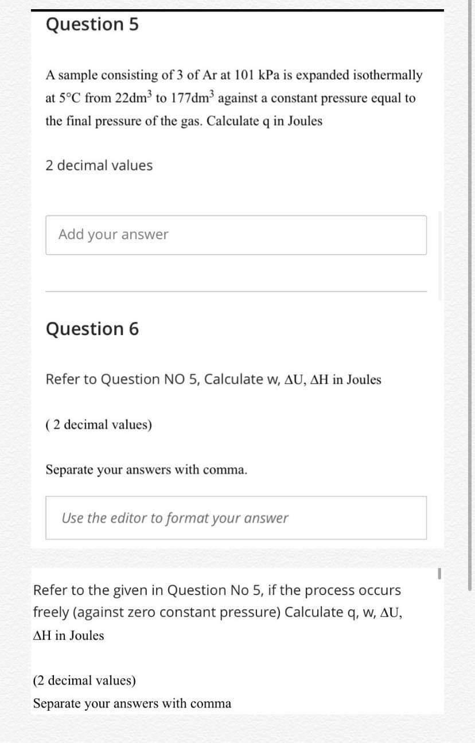Viewport: 475px width, 743px height.
Task: Click the 'Add your answer' input field
Action: point(236,235)
